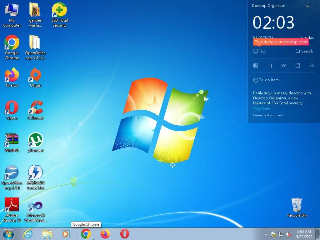
Task: Open network tray icon
Action: point(281,234)
